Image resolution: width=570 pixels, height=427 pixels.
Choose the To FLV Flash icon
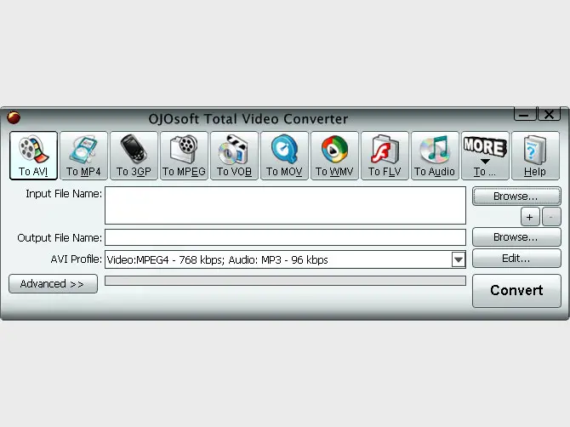(385, 156)
